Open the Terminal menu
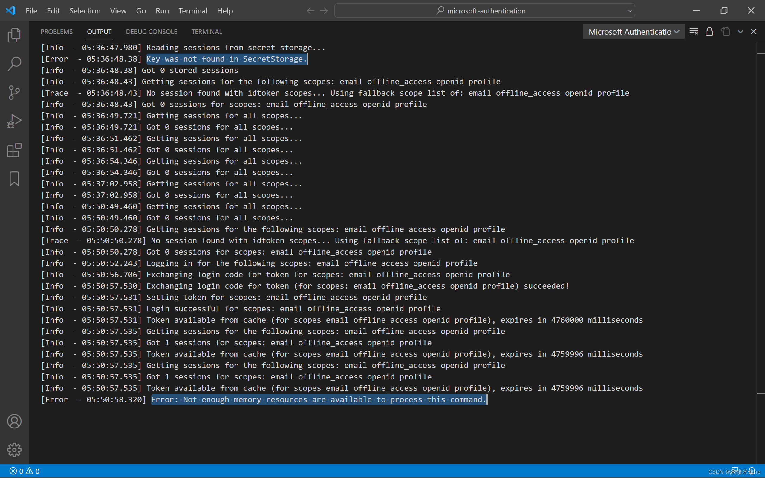Viewport: 765px width, 478px height. point(192,11)
